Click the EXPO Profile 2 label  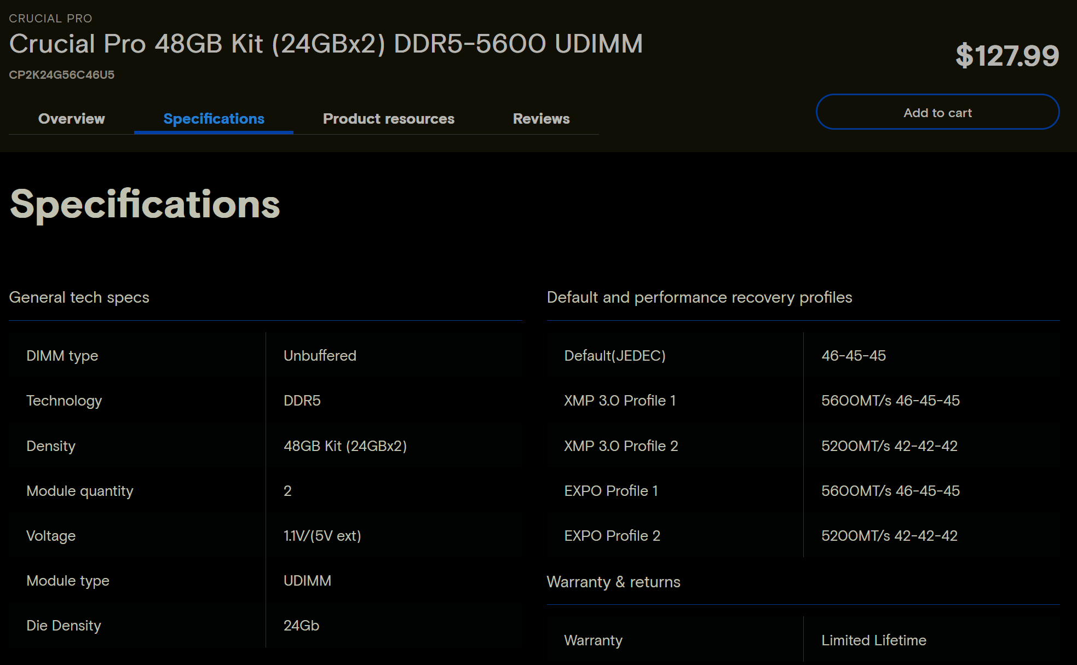pos(612,536)
